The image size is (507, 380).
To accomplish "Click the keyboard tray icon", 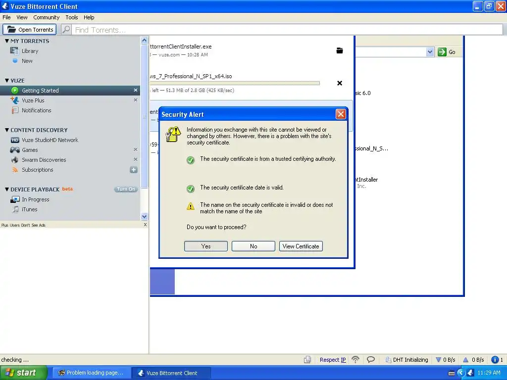I will [x=452, y=373].
